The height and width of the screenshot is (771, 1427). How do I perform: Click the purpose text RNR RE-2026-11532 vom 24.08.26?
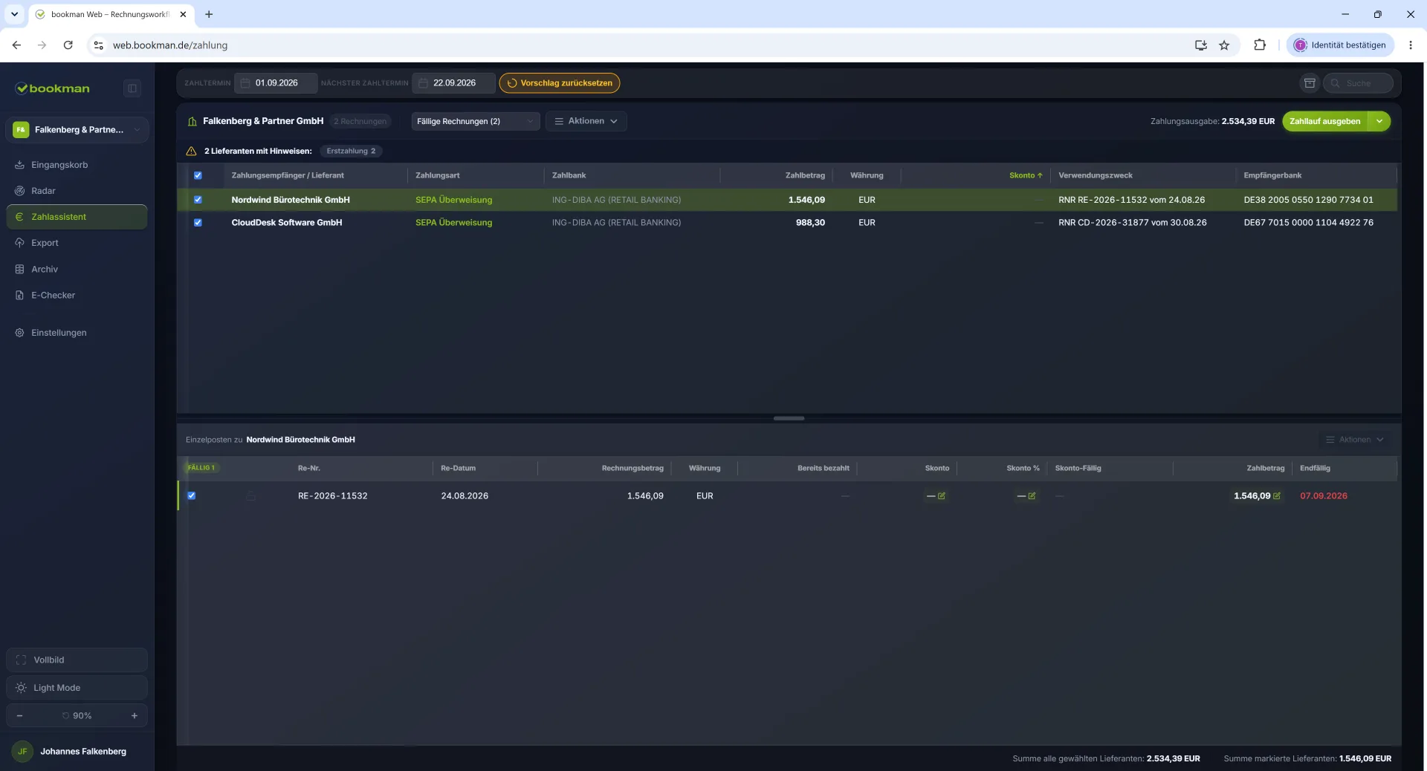tap(1131, 200)
